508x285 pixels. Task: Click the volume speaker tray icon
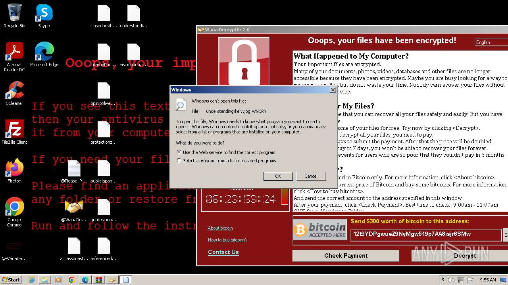coord(451,280)
